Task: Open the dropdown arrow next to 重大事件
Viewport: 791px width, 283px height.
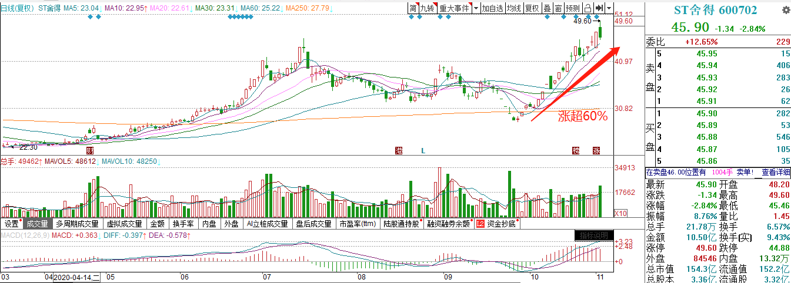Action: (x=475, y=8)
